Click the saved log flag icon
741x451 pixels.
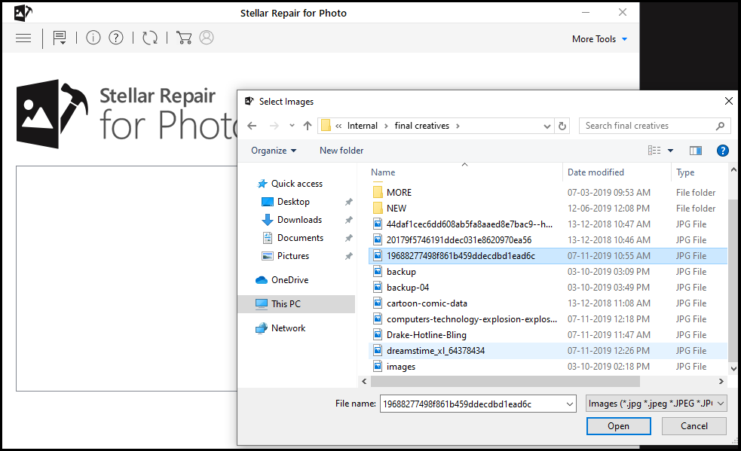pos(60,38)
